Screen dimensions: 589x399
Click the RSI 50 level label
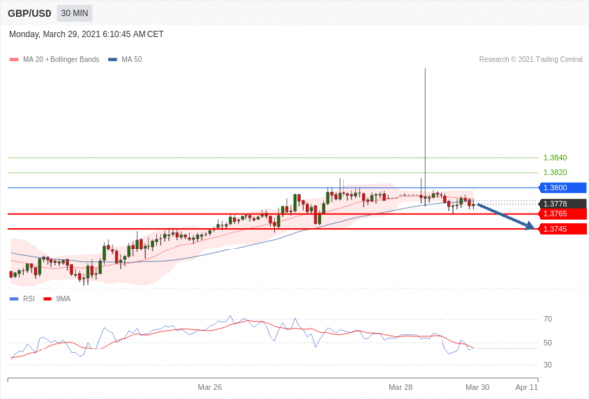[x=548, y=343]
